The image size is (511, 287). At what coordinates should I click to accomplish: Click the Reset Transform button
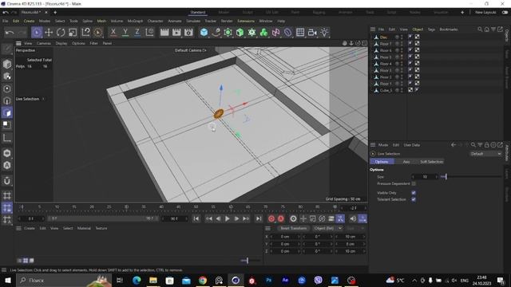(293, 228)
